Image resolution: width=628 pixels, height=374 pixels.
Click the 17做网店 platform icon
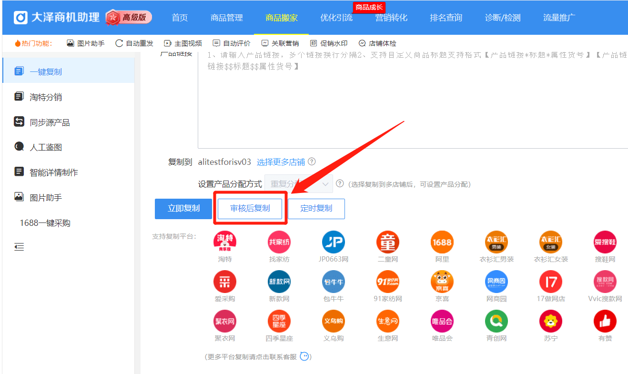pyautogui.click(x=551, y=282)
